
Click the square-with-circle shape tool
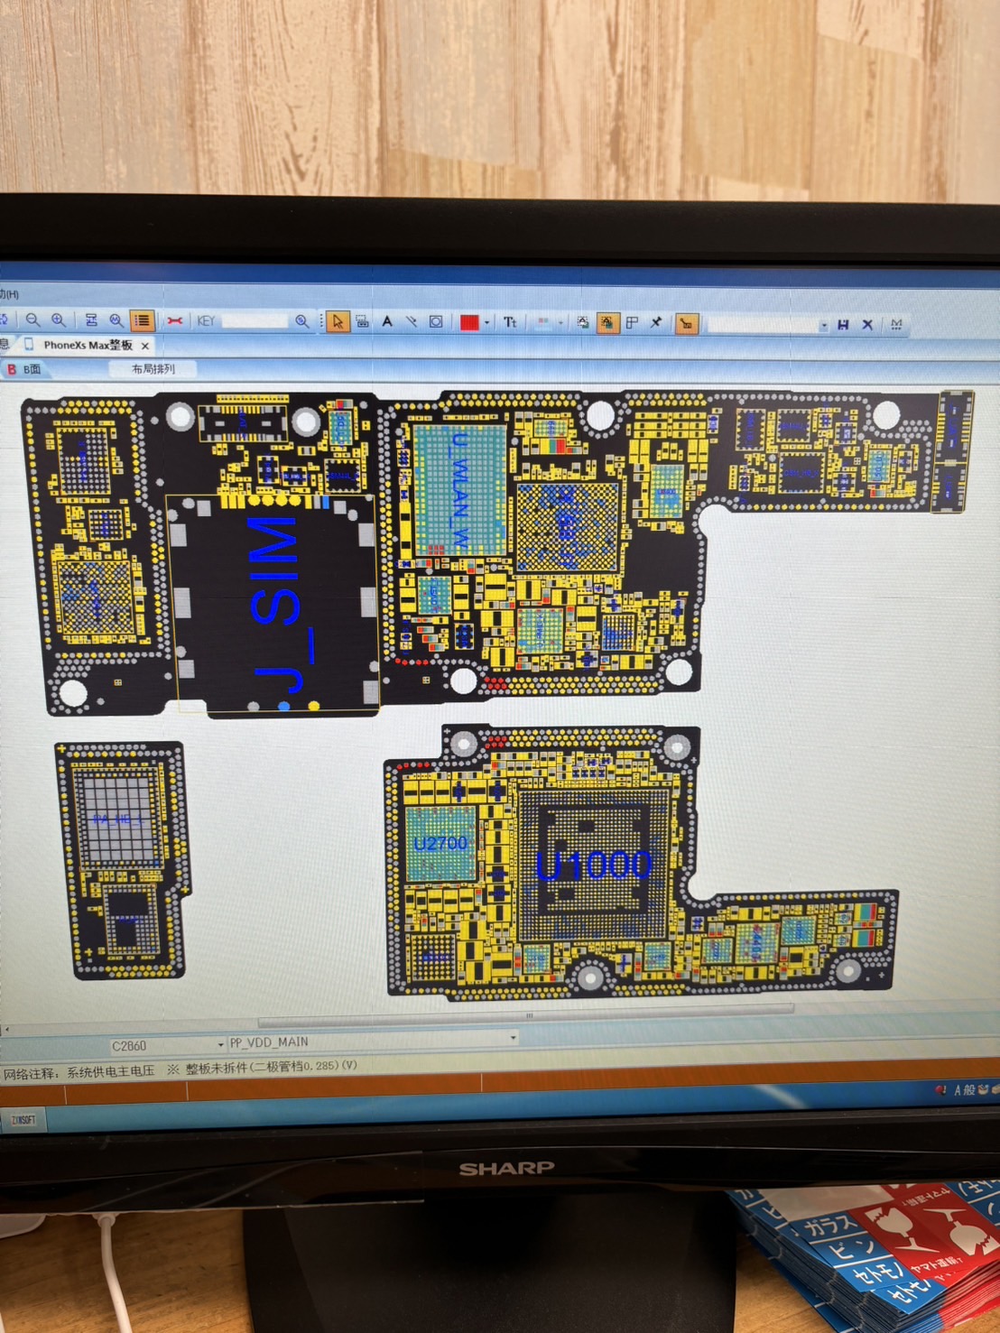(x=436, y=321)
